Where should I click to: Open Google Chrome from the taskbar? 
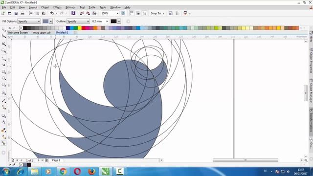click(63, 172)
